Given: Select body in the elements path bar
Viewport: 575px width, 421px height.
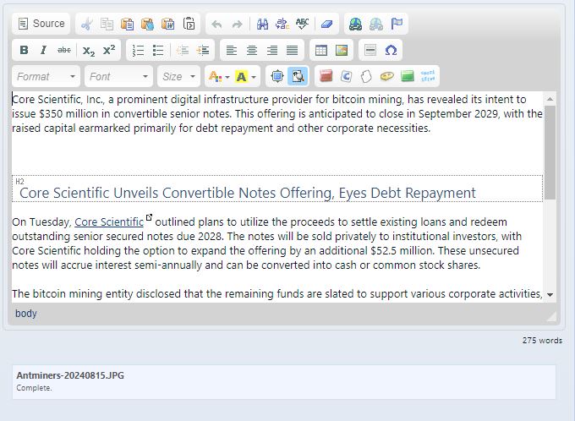Looking at the screenshot, I should click(x=25, y=314).
